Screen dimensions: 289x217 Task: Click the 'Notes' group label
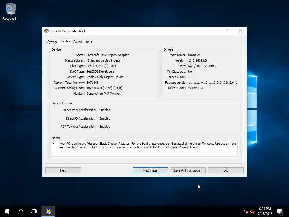pos(56,138)
